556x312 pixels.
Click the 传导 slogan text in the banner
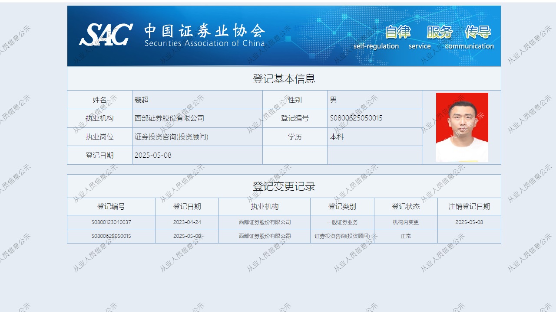pyautogui.click(x=477, y=32)
